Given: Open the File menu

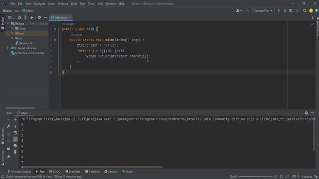Looking at the screenshot, I should pos(12,3).
